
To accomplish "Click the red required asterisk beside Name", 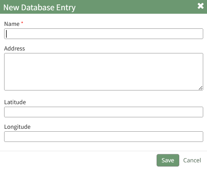I will [22, 23].
